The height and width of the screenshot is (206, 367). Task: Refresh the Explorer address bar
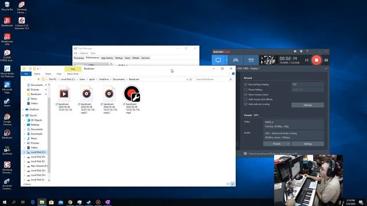click(191, 80)
